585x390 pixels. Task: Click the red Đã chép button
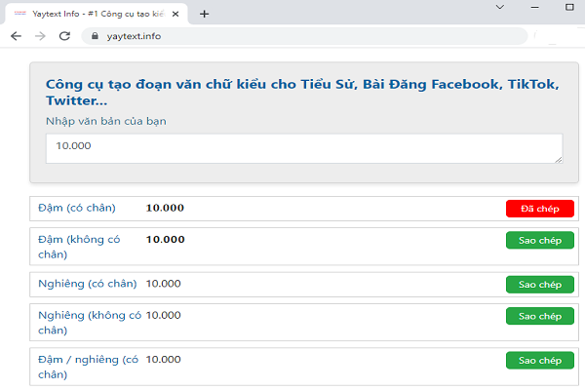point(540,209)
